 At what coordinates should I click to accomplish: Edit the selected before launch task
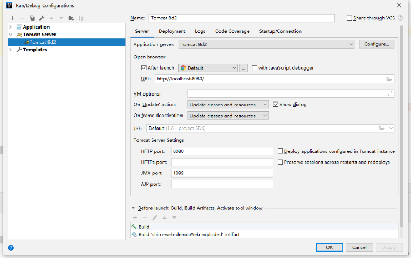[x=155, y=218]
